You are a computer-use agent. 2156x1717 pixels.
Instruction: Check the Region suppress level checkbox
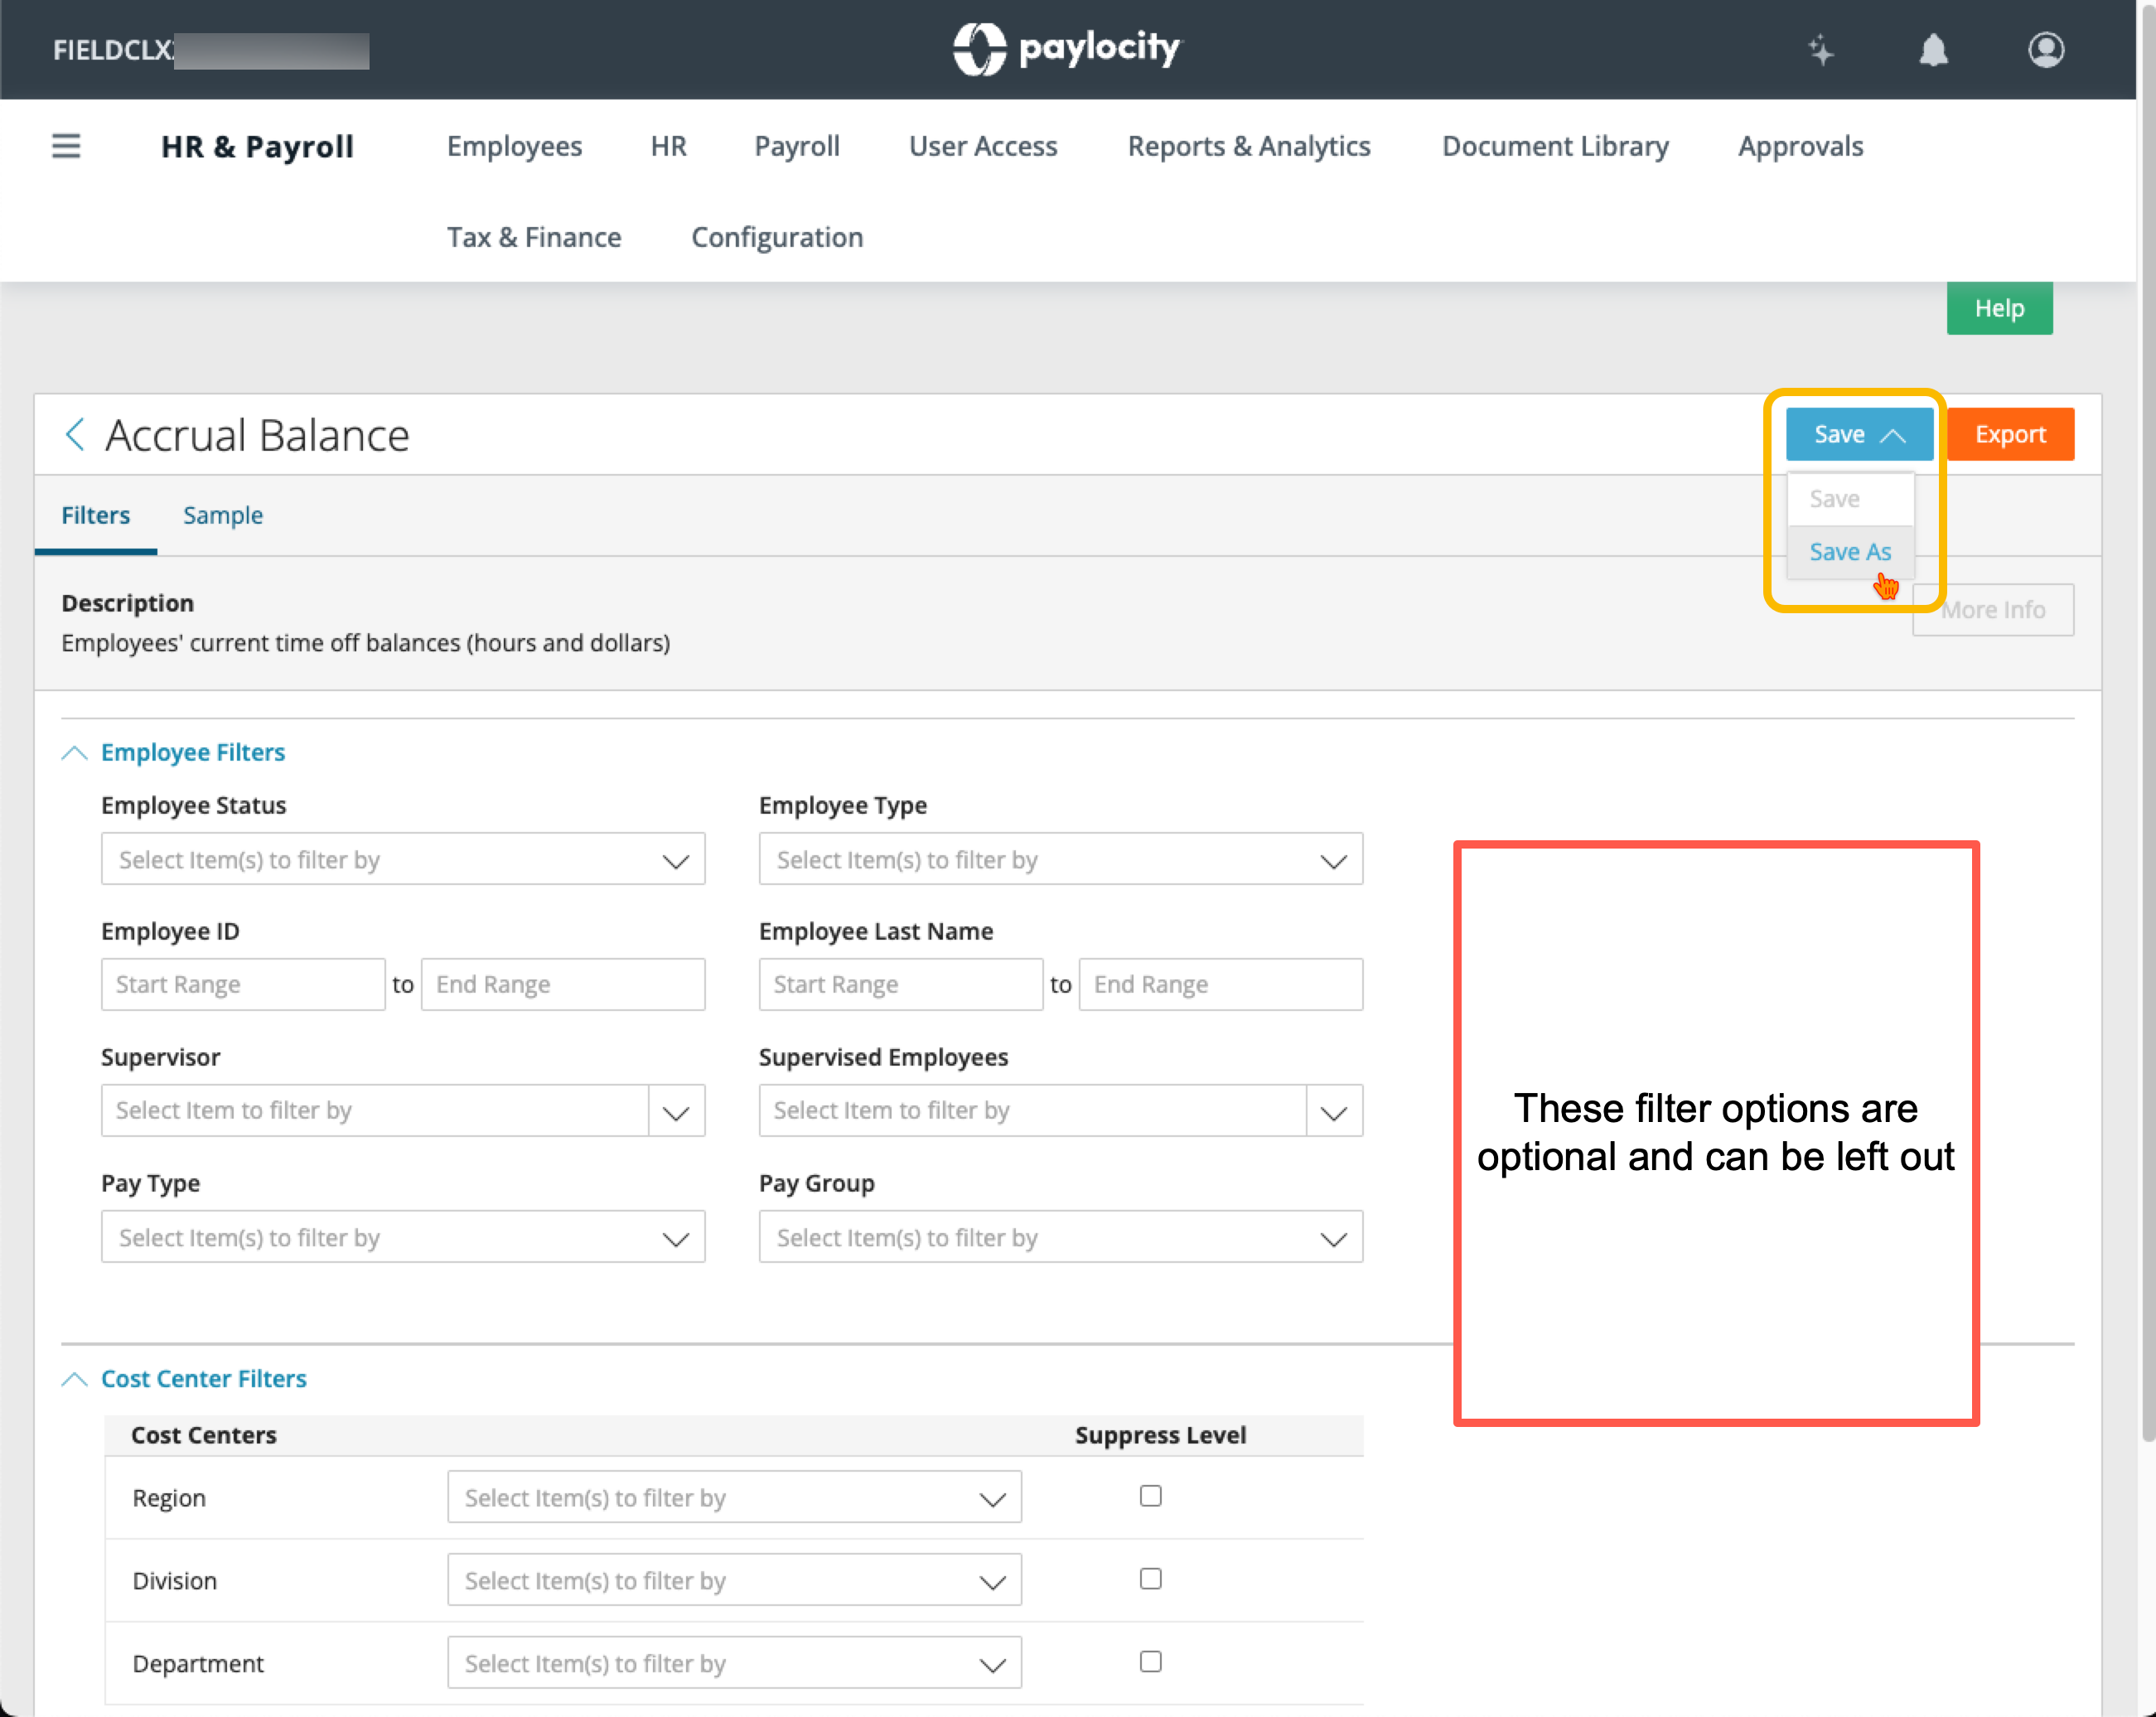tap(1150, 1496)
